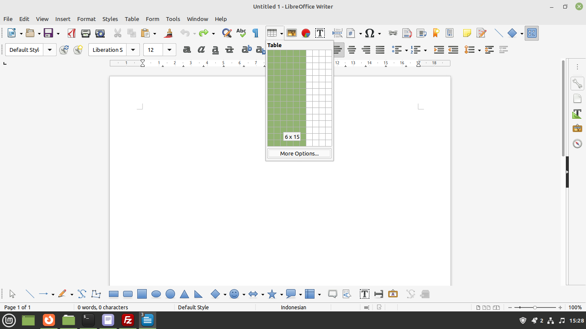This screenshot has height=329, width=586.
Task: Open the Tools menu
Action: click(x=173, y=19)
